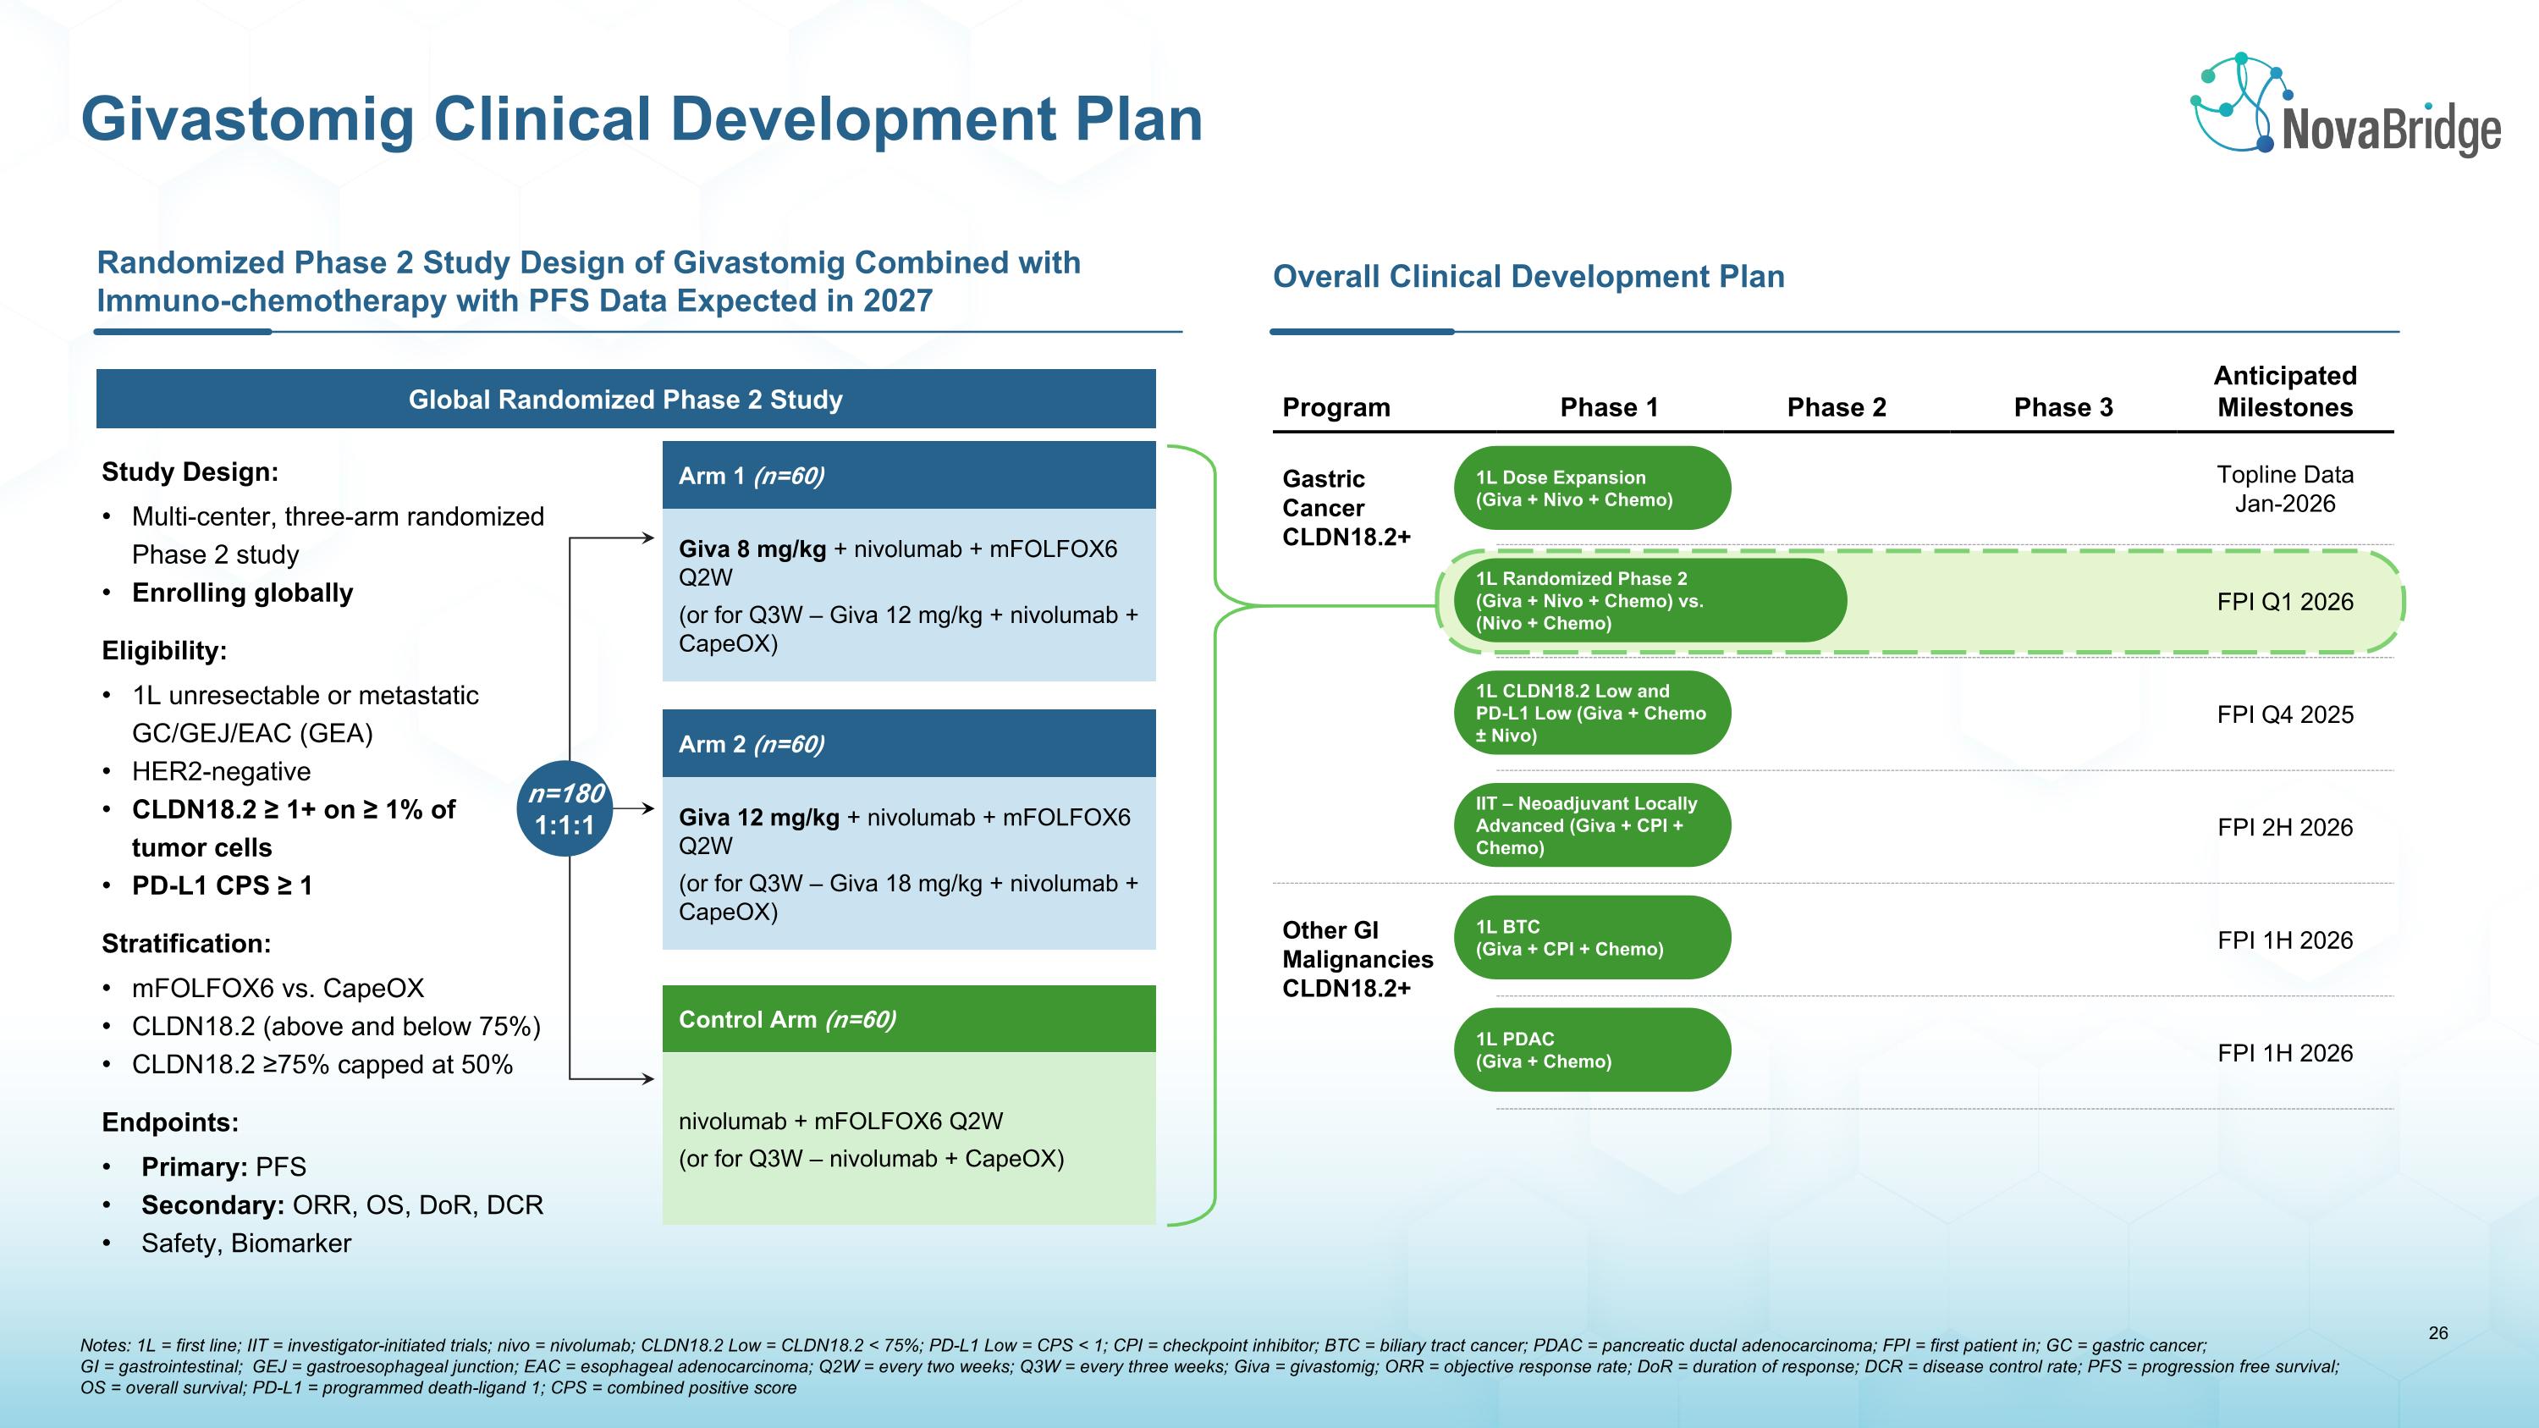
Task: Click the Overall Clinical Development Plan heading
Action: click(1528, 277)
